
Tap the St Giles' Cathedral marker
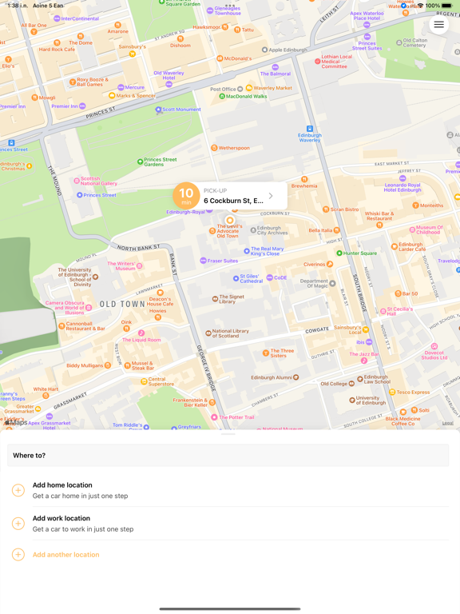click(236, 278)
